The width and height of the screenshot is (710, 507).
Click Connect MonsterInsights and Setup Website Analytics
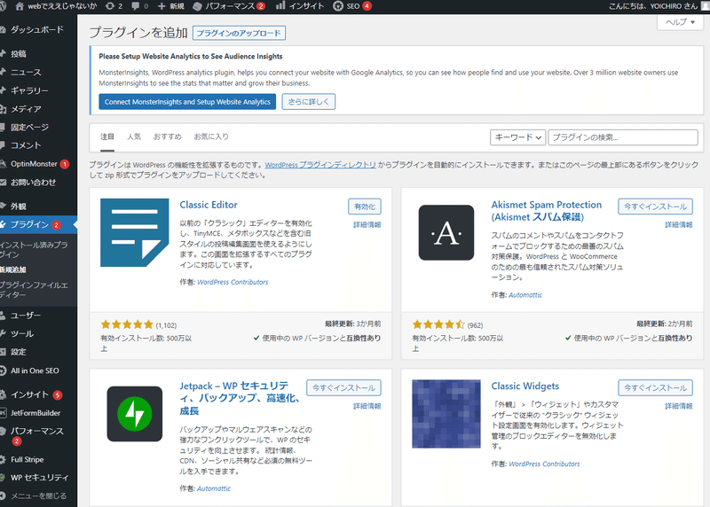(x=187, y=102)
